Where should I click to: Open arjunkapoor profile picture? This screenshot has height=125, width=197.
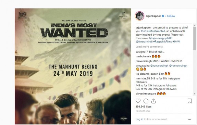point(139,16)
